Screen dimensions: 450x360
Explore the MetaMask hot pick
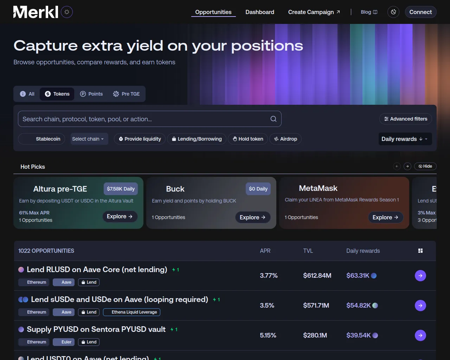[385, 218]
